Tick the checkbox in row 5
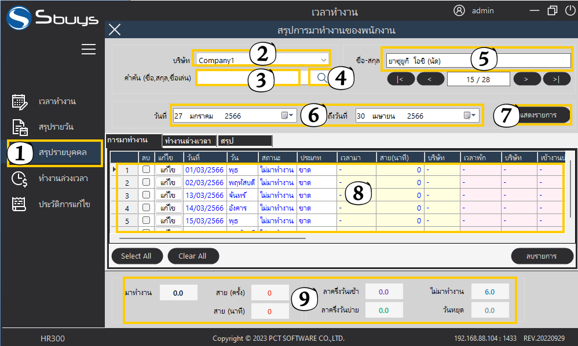The height and width of the screenshot is (346, 578). click(x=147, y=220)
